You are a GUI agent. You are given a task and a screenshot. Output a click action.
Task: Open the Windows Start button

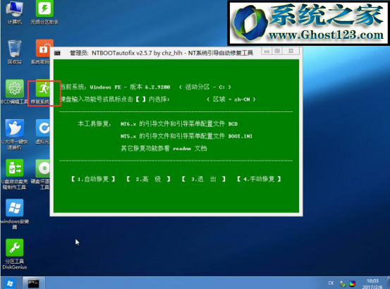point(10,283)
